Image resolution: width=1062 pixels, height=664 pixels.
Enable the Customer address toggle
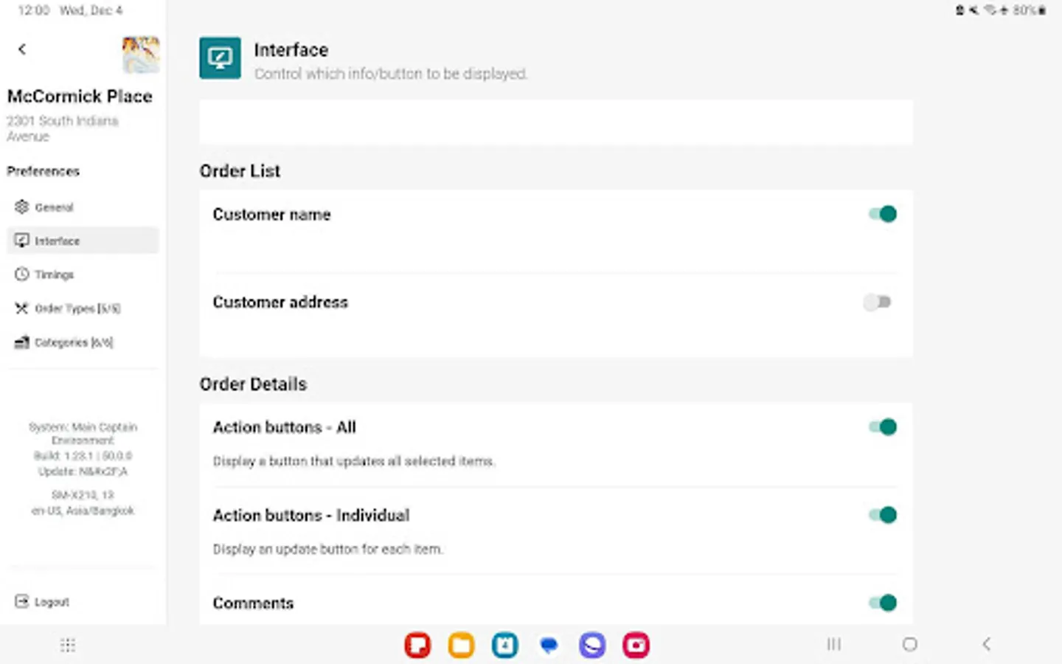(877, 302)
